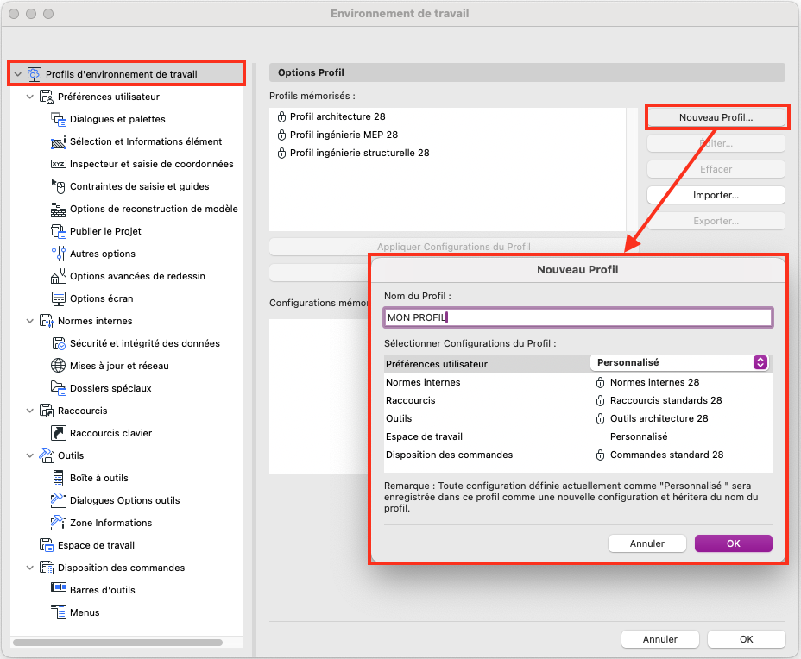Collapse the Préférences utilisateur branch
The height and width of the screenshot is (659, 801).
[x=29, y=97]
